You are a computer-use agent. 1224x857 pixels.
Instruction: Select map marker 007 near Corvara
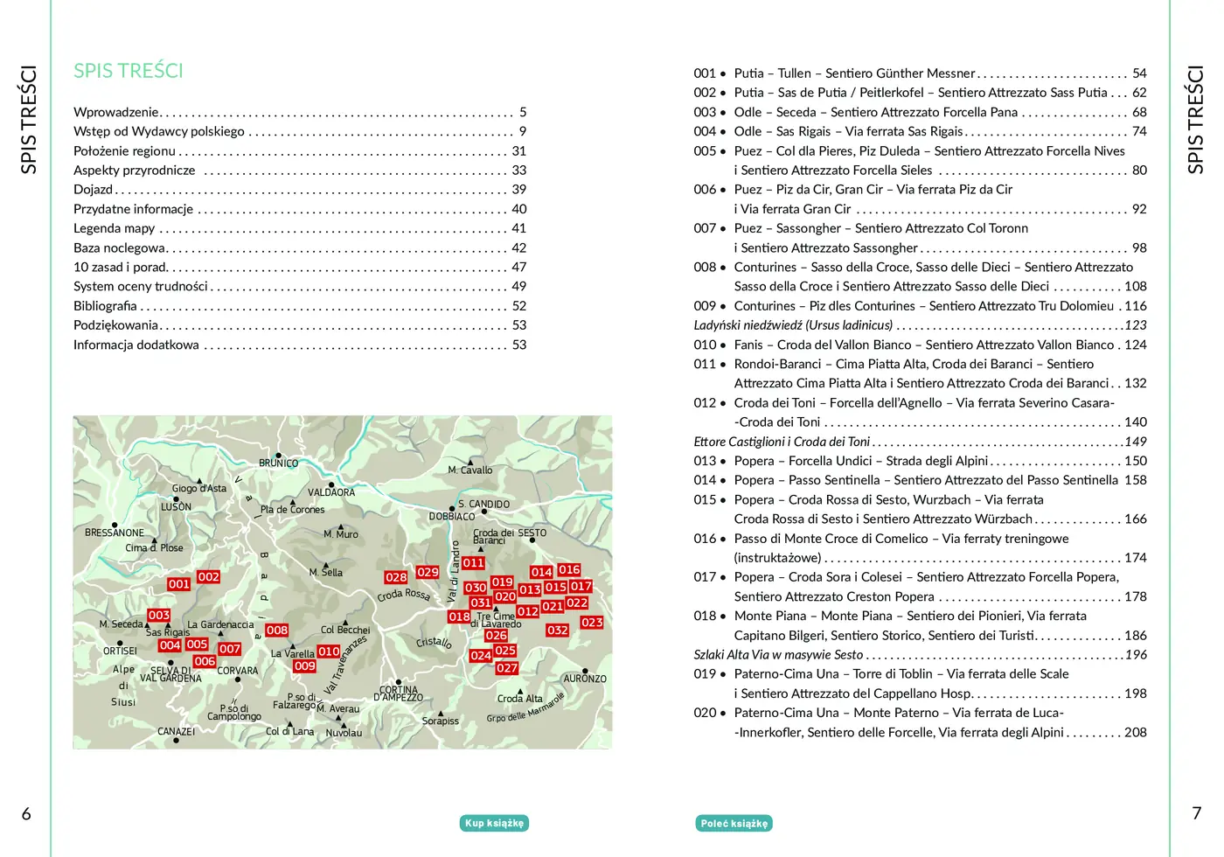coord(230,648)
